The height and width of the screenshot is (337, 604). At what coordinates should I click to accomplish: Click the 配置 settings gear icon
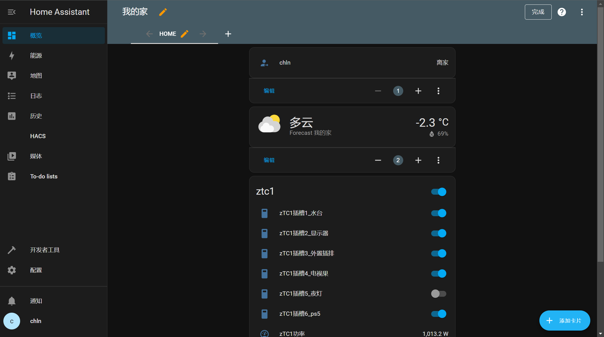click(x=12, y=270)
